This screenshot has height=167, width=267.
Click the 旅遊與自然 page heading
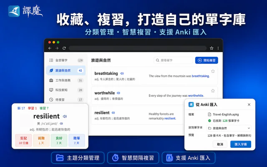click(101, 60)
